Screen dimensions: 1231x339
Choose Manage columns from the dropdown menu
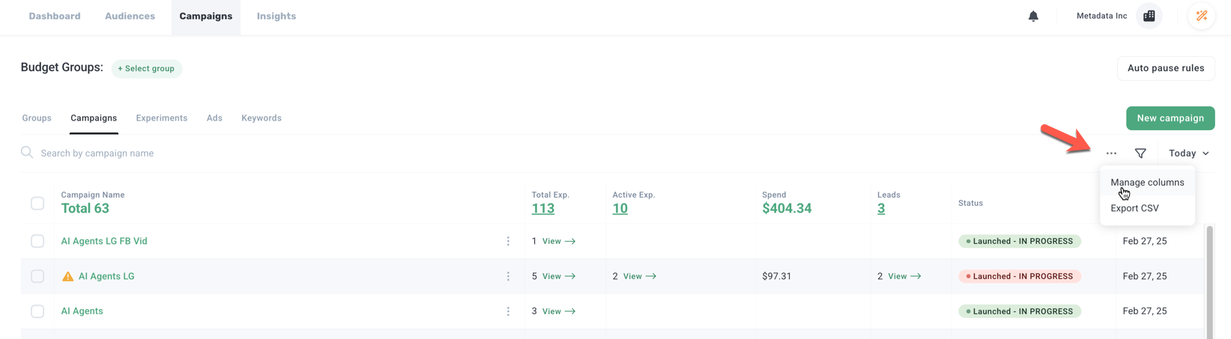click(x=1147, y=183)
